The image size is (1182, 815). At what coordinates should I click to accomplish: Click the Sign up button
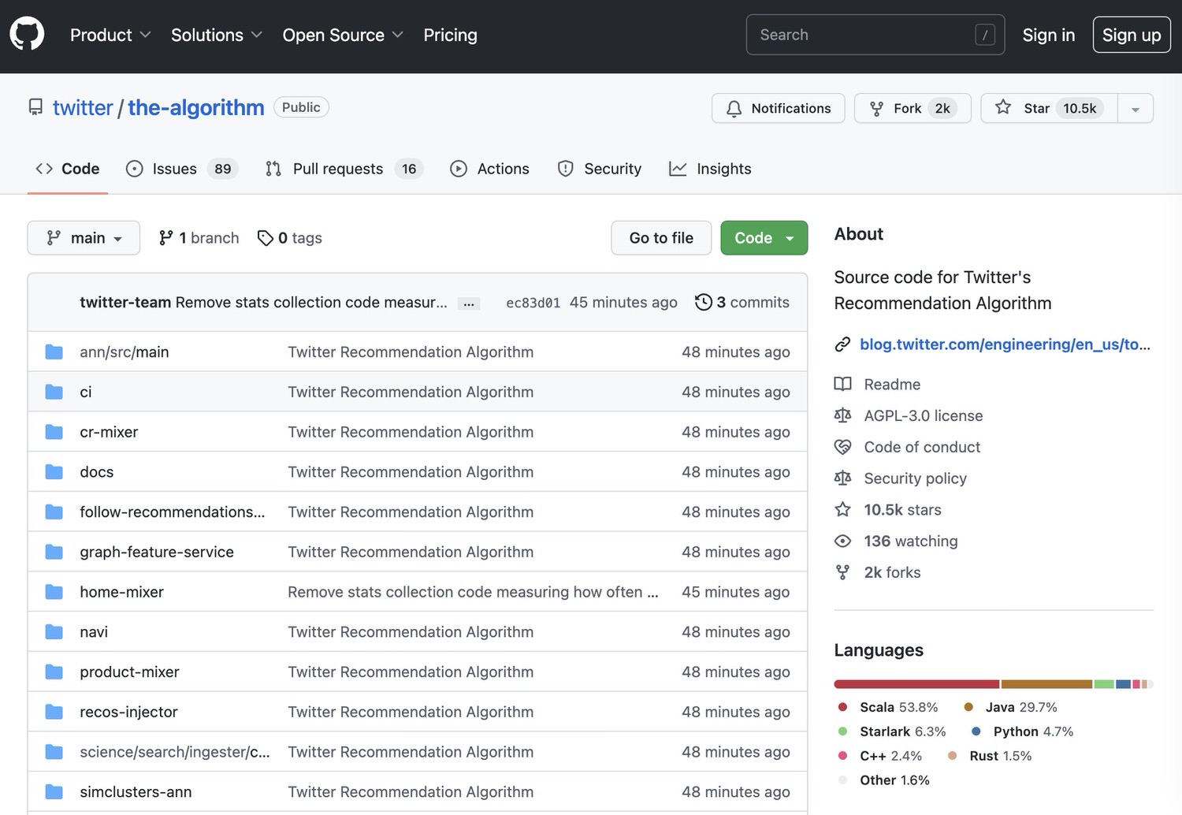[1132, 35]
